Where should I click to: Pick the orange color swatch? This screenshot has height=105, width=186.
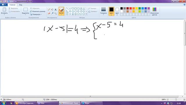[x=134, y=8]
